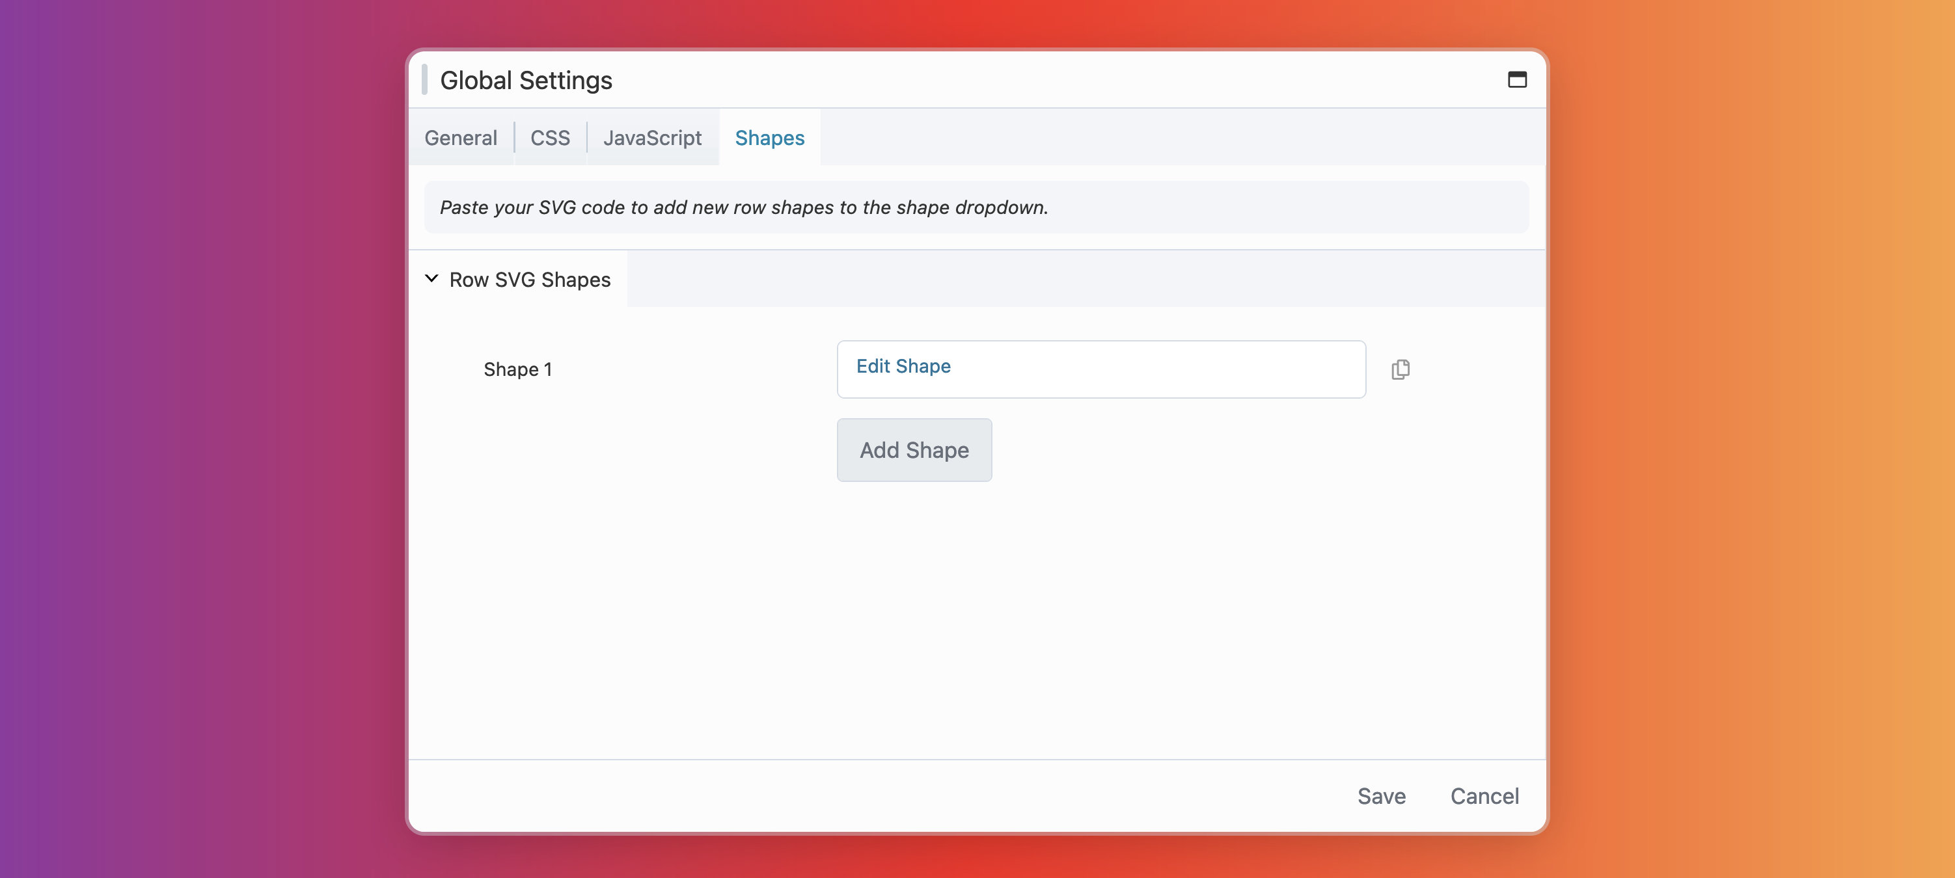Switch to the General tab
This screenshot has height=878, width=1955.
pos(461,137)
